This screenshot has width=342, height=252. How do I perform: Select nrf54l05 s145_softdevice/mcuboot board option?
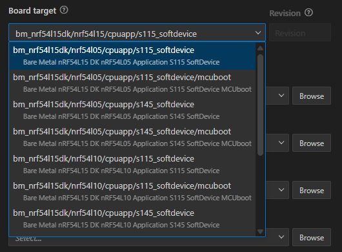pos(132,138)
